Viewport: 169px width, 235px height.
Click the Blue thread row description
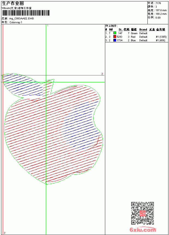pos(133,40)
